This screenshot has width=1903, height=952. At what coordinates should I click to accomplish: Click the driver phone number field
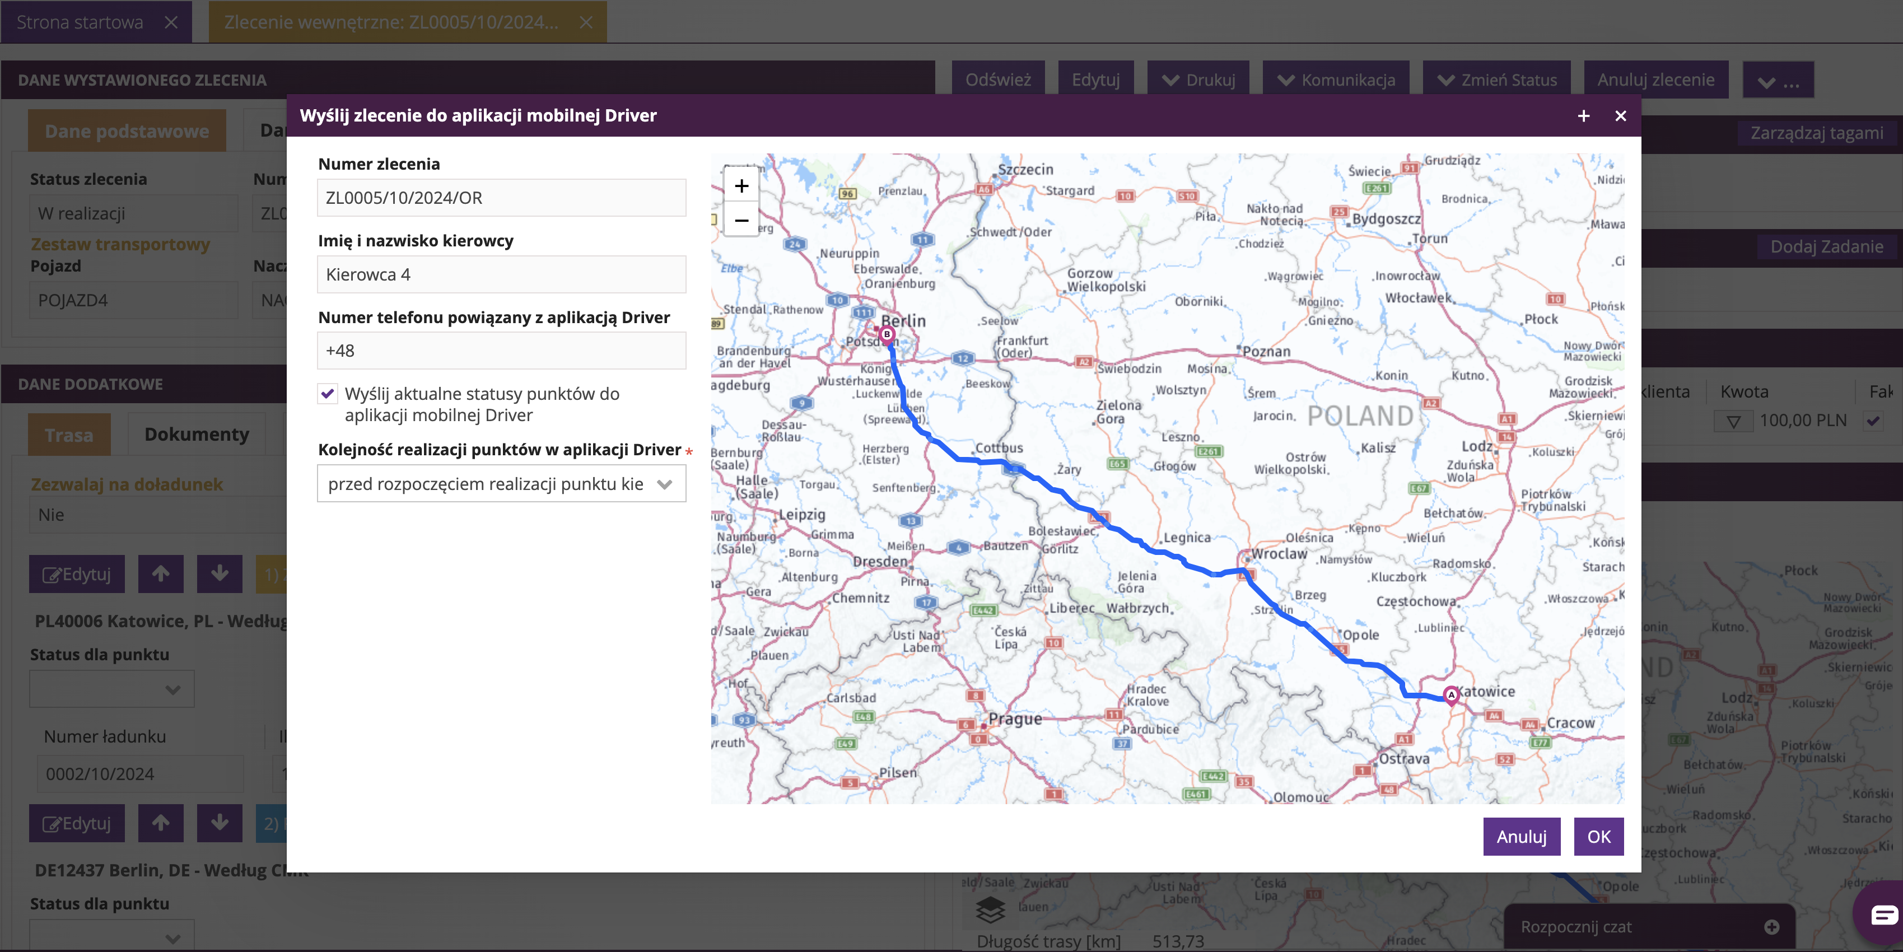point(501,351)
